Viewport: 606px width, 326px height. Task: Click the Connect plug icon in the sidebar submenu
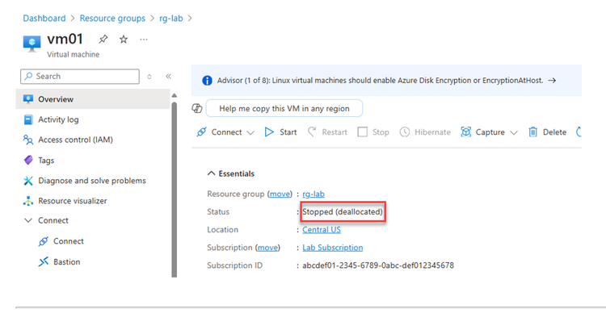tap(44, 241)
